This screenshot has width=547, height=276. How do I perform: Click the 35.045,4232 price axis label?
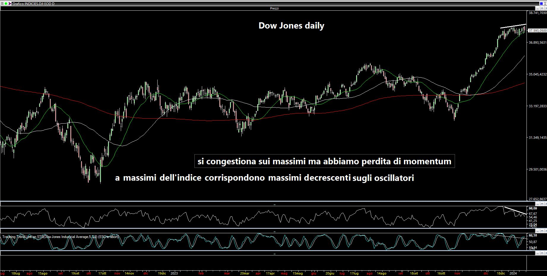(x=538, y=74)
